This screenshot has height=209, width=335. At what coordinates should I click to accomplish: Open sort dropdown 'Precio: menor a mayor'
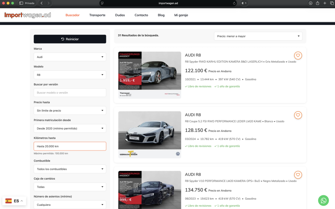pos(258,36)
